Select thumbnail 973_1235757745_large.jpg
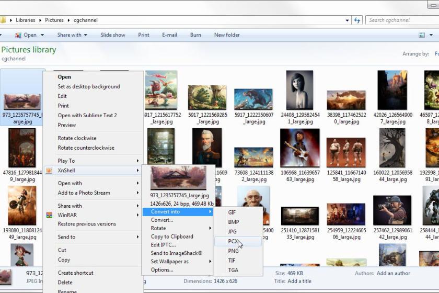This screenshot has width=439, height=293. tap(22, 102)
